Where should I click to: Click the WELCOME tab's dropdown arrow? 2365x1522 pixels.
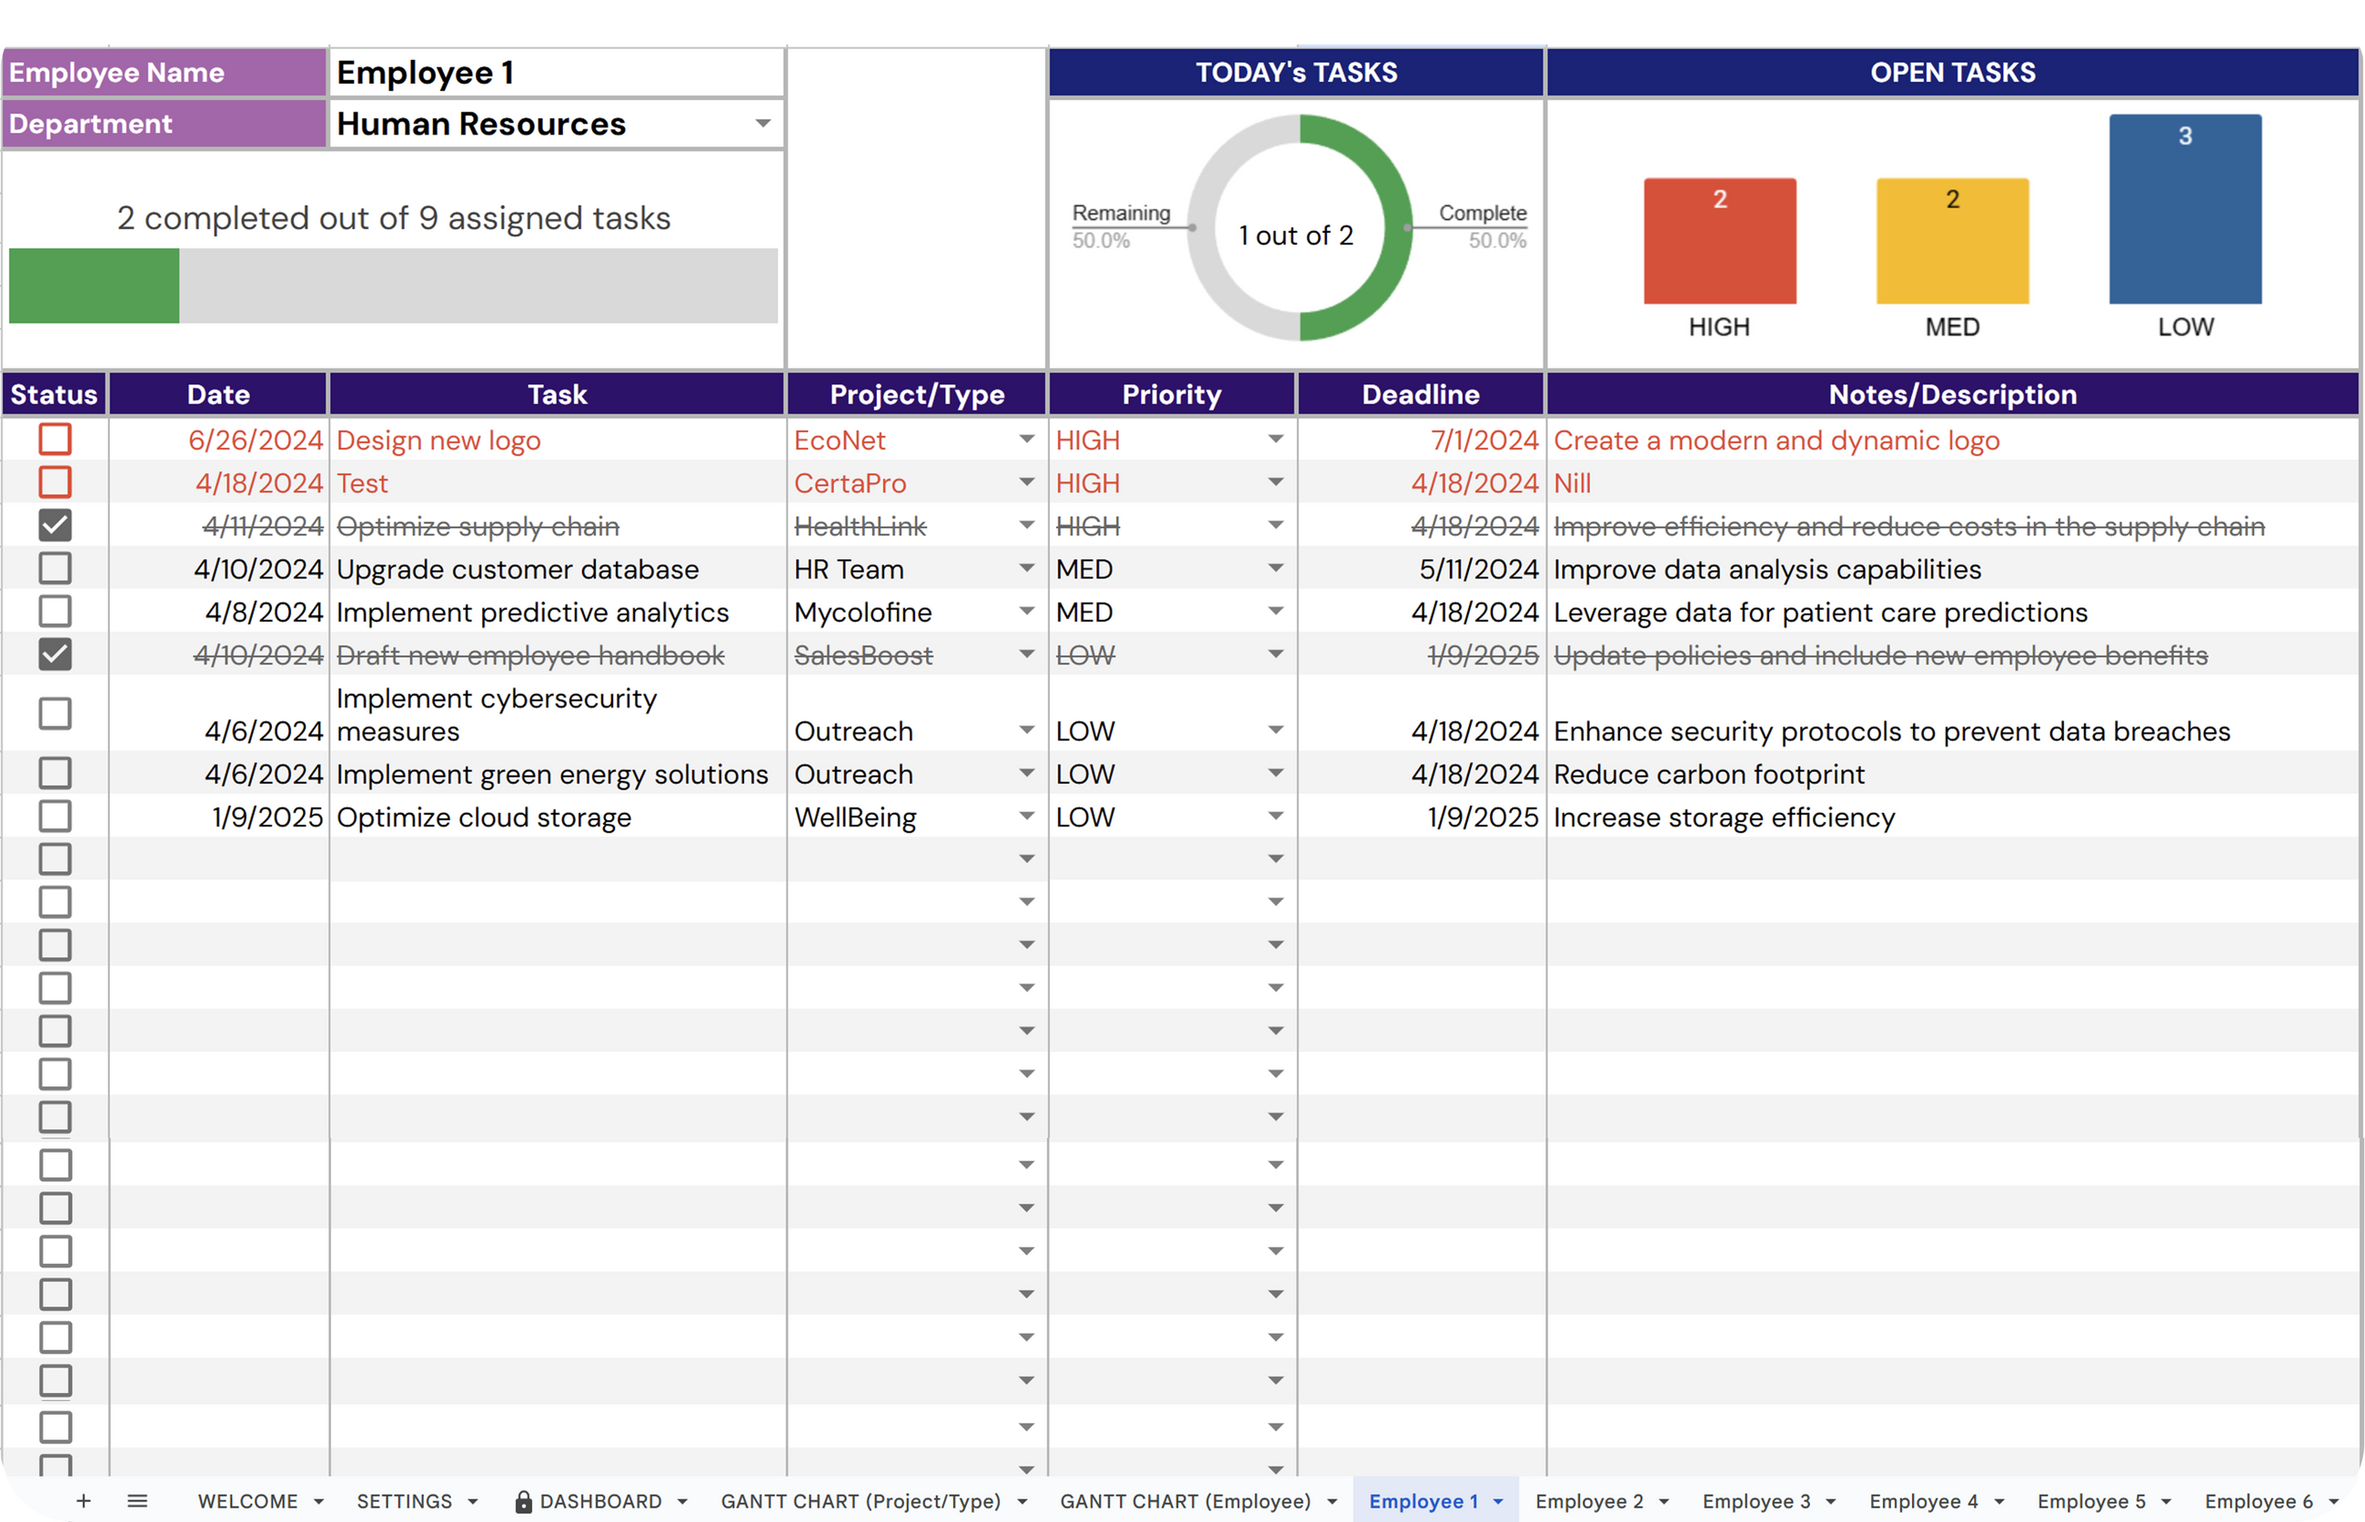[x=318, y=1502]
